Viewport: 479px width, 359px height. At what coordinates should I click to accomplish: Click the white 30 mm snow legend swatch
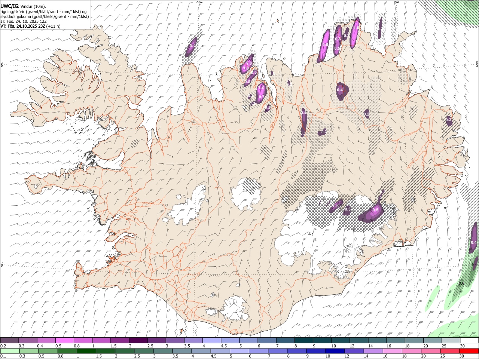tap(469, 341)
